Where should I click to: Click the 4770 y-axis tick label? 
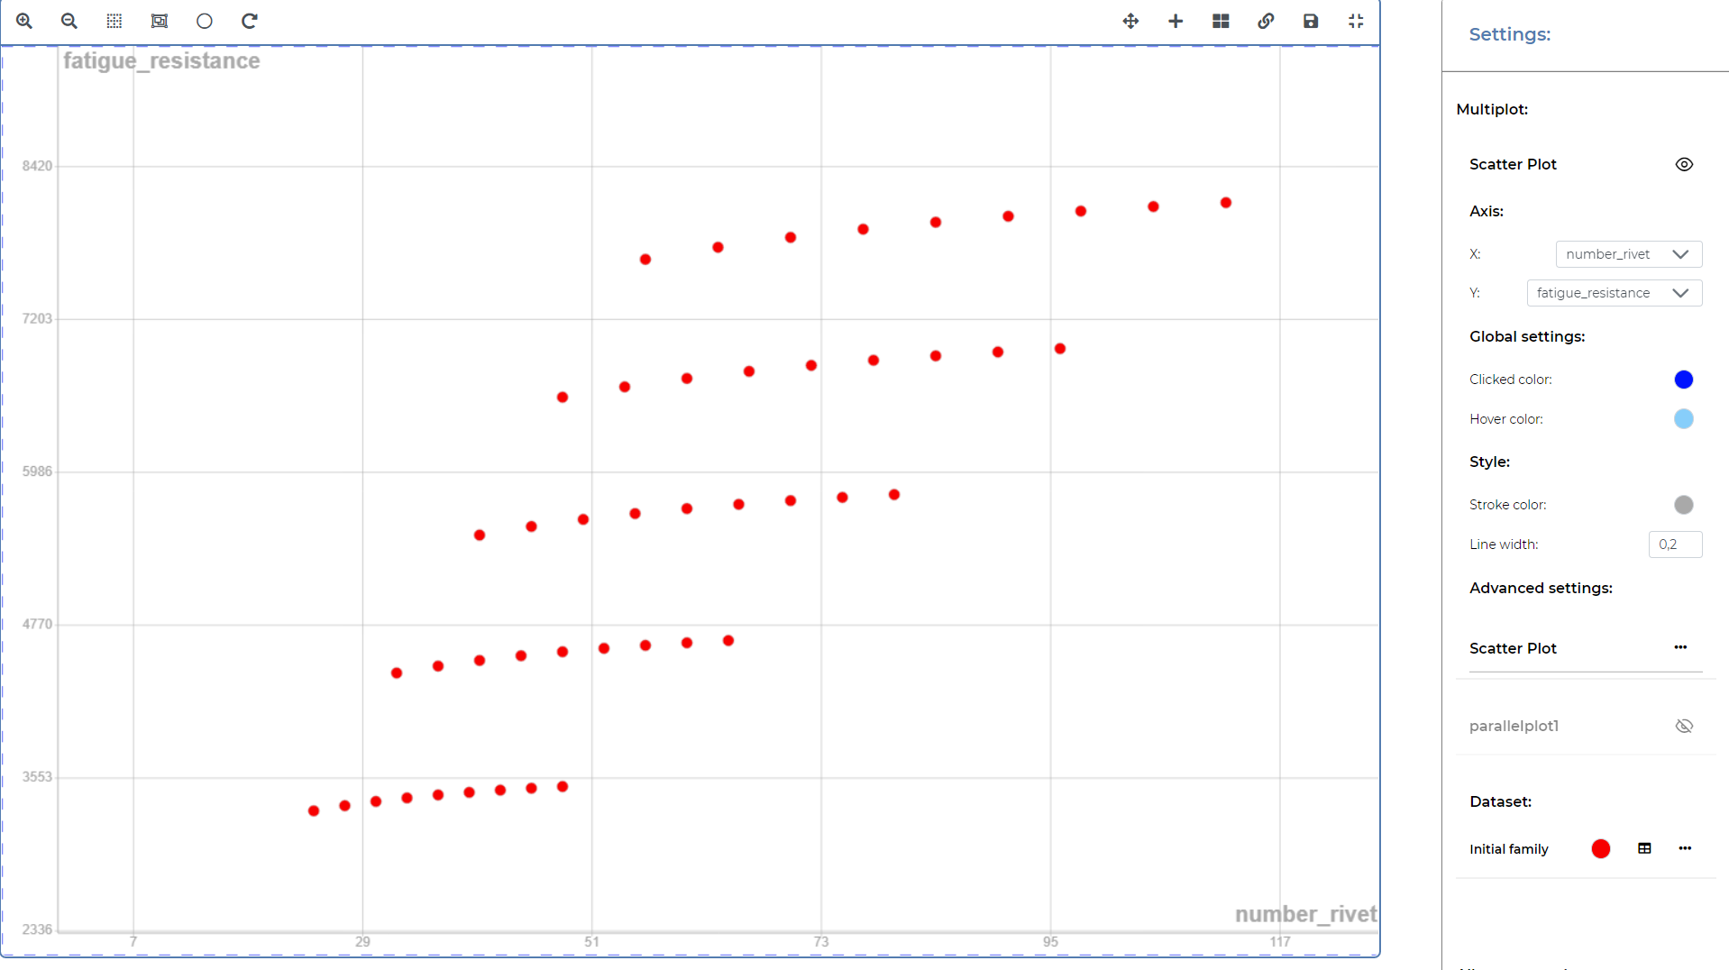[37, 624]
